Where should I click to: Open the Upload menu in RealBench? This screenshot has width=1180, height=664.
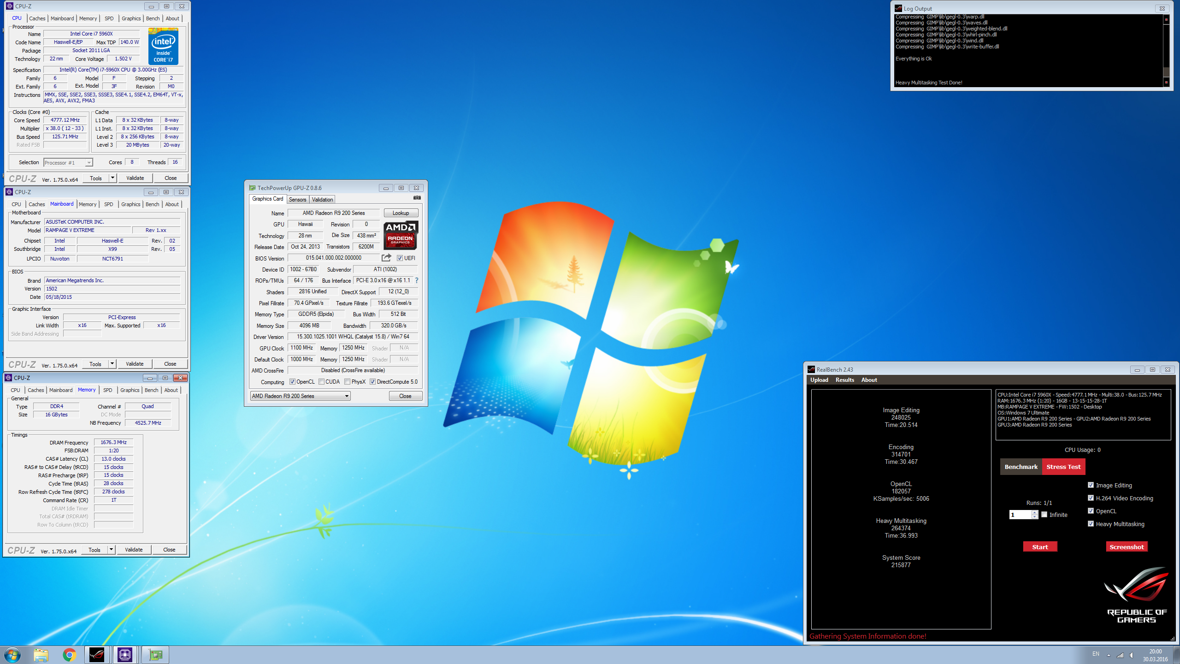(x=819, y=380)
